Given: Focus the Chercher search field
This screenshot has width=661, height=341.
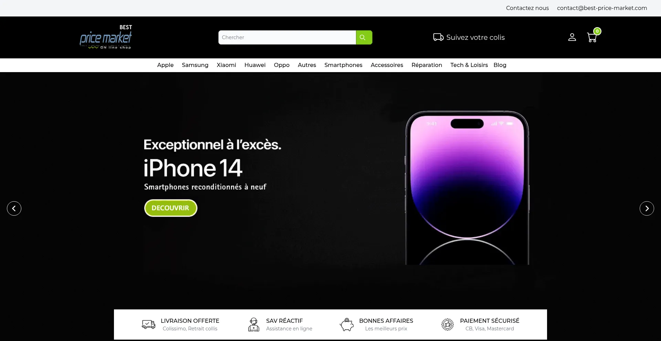Looking at the screenshot, I should point(287,37).
